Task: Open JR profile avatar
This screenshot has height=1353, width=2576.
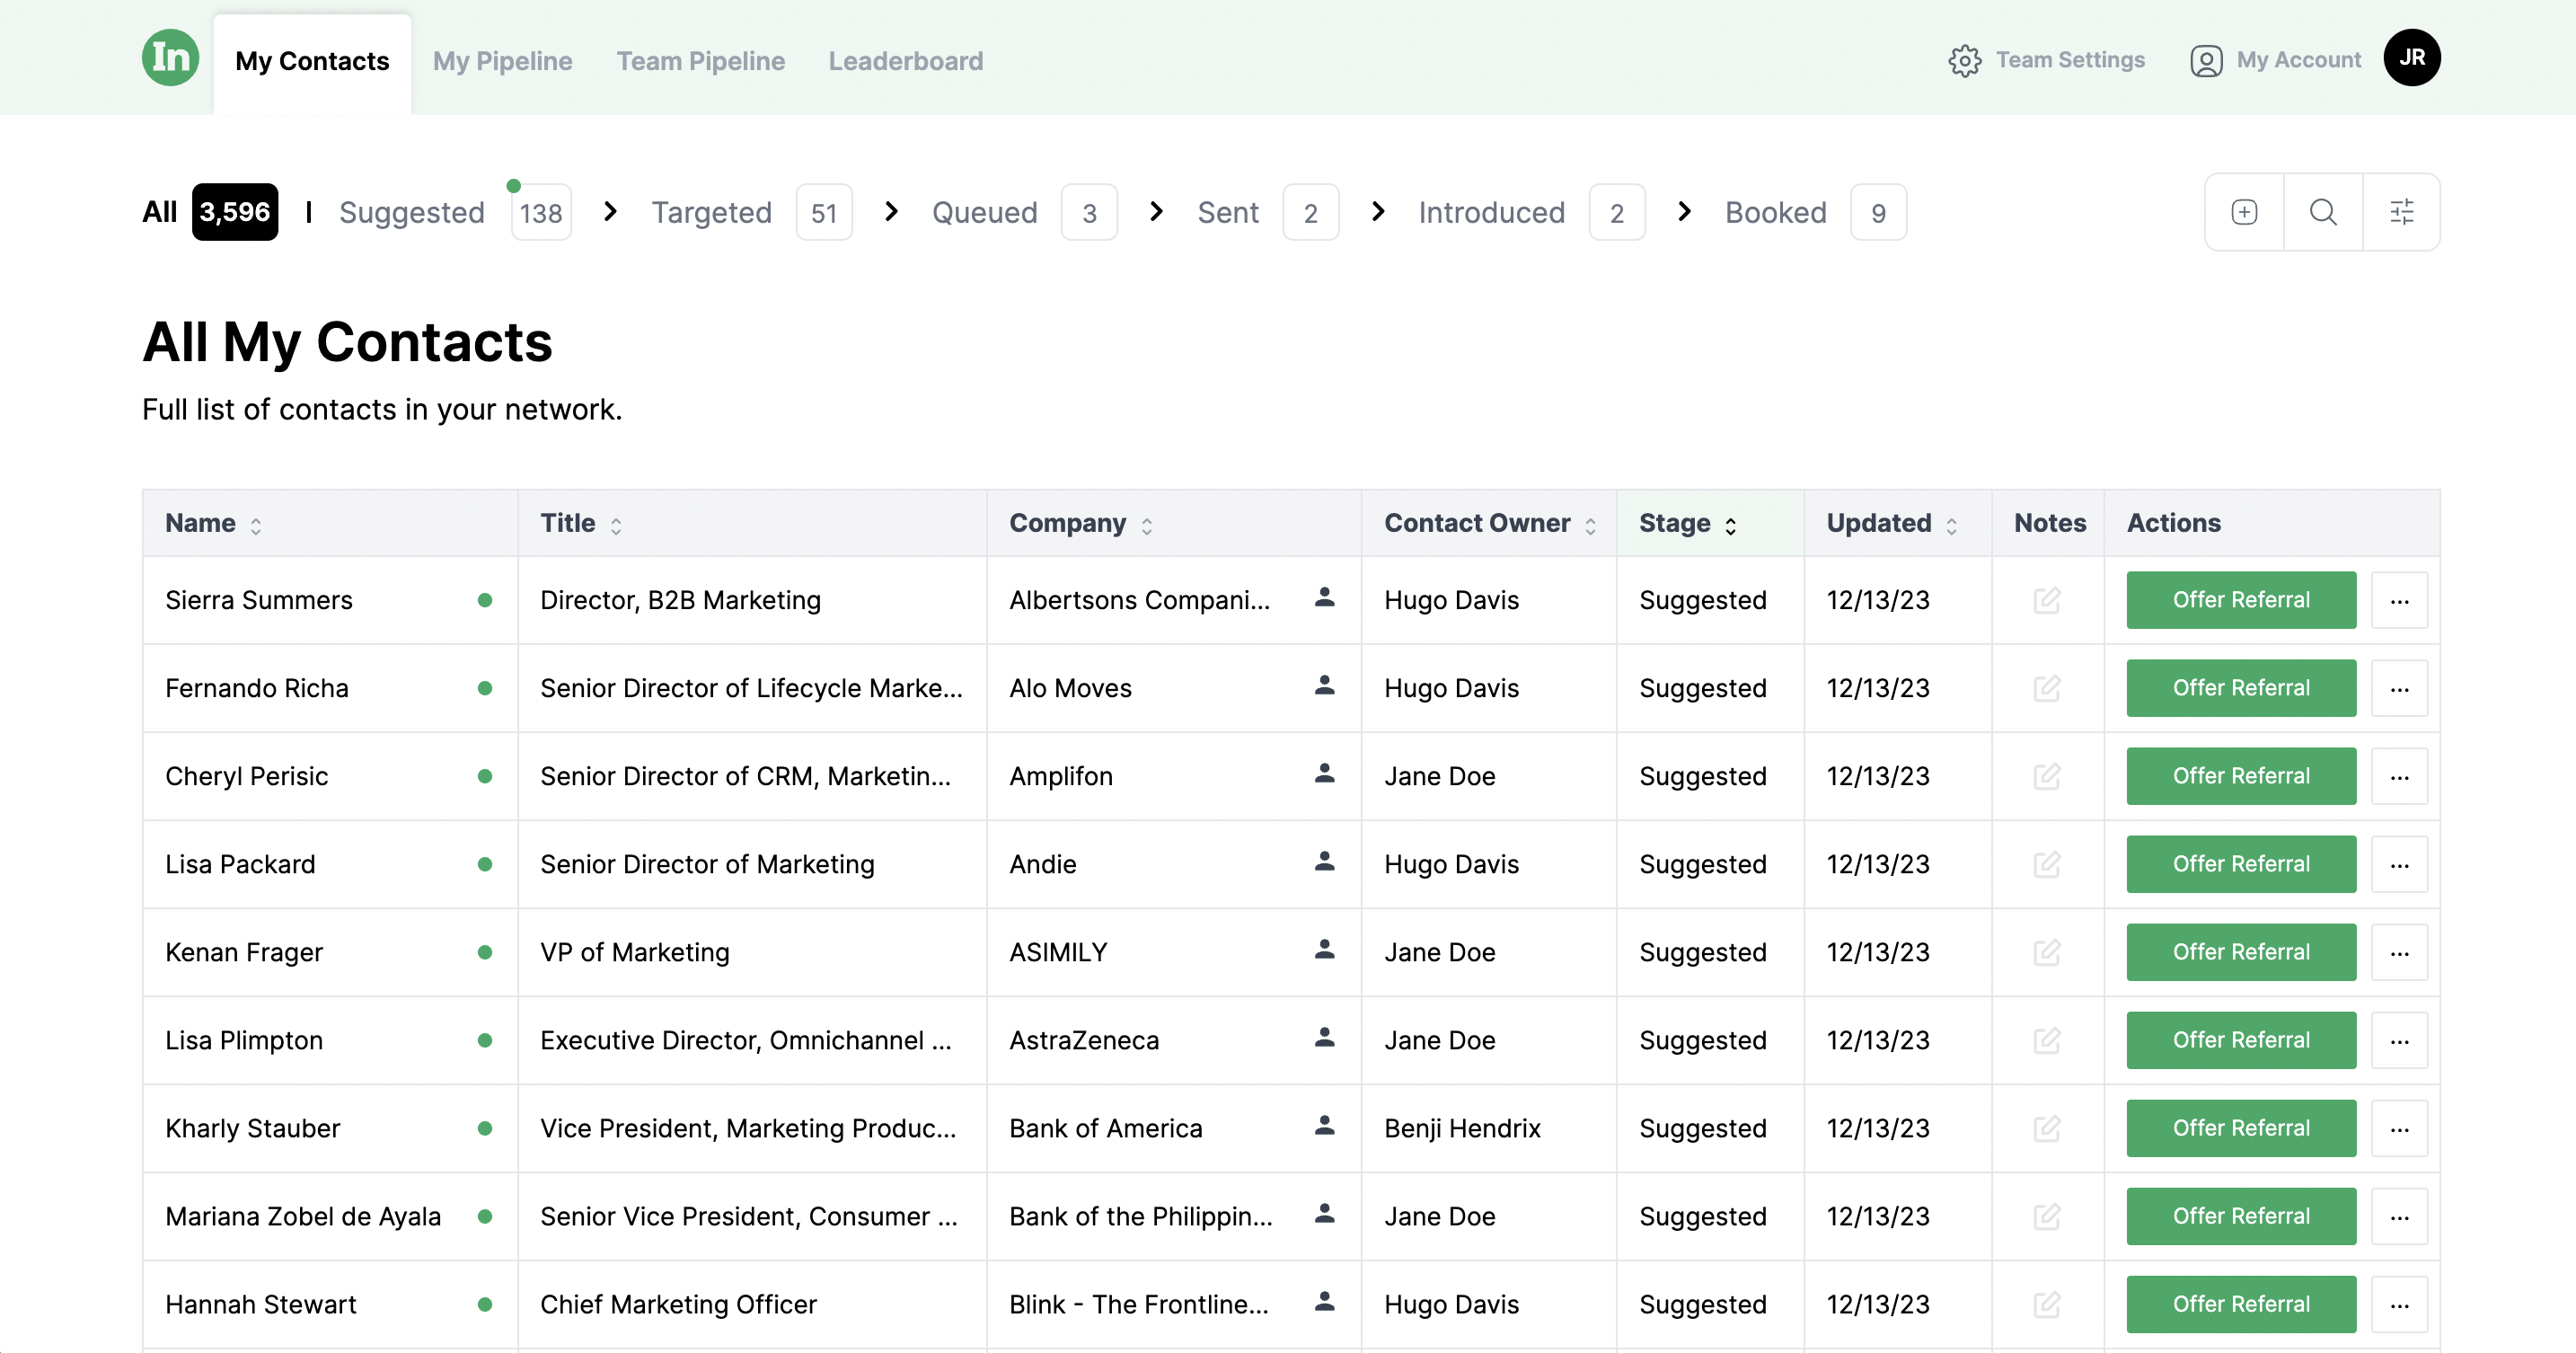Action: pos(2411,58)
